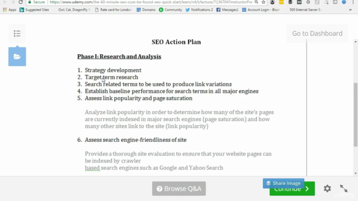The height and width of the screenshot is (201, 358).
Task: Open Account Login - Blue bookmark
Action: [261, 10]
